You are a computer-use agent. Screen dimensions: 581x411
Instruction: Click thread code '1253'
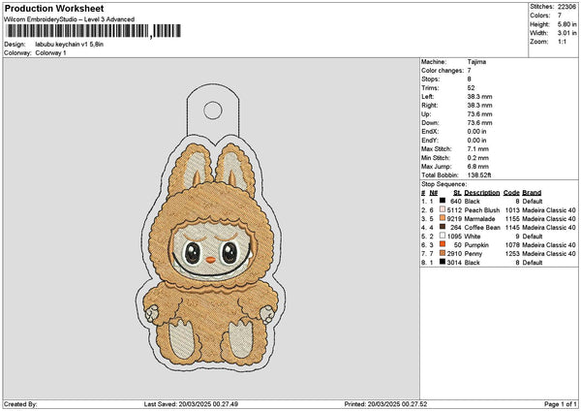tap(512, 254)
